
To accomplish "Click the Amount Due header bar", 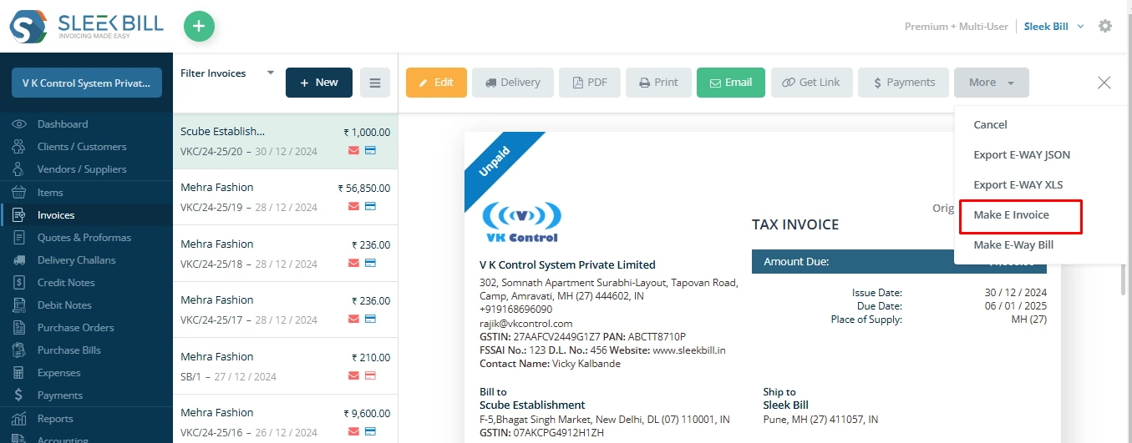I will [899, 262].
